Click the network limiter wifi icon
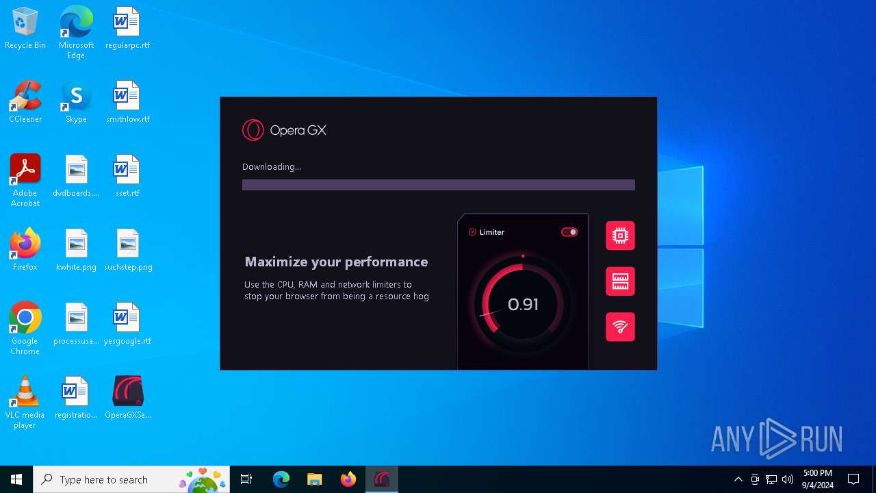This screenshot has width=876, height=493. pos(620,327)
